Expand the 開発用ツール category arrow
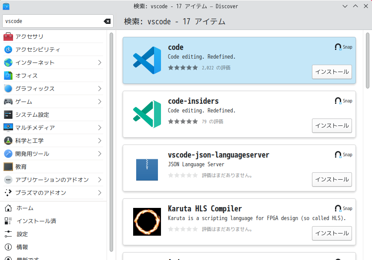Screen dimensions: 372x260 tap(100, 154)
